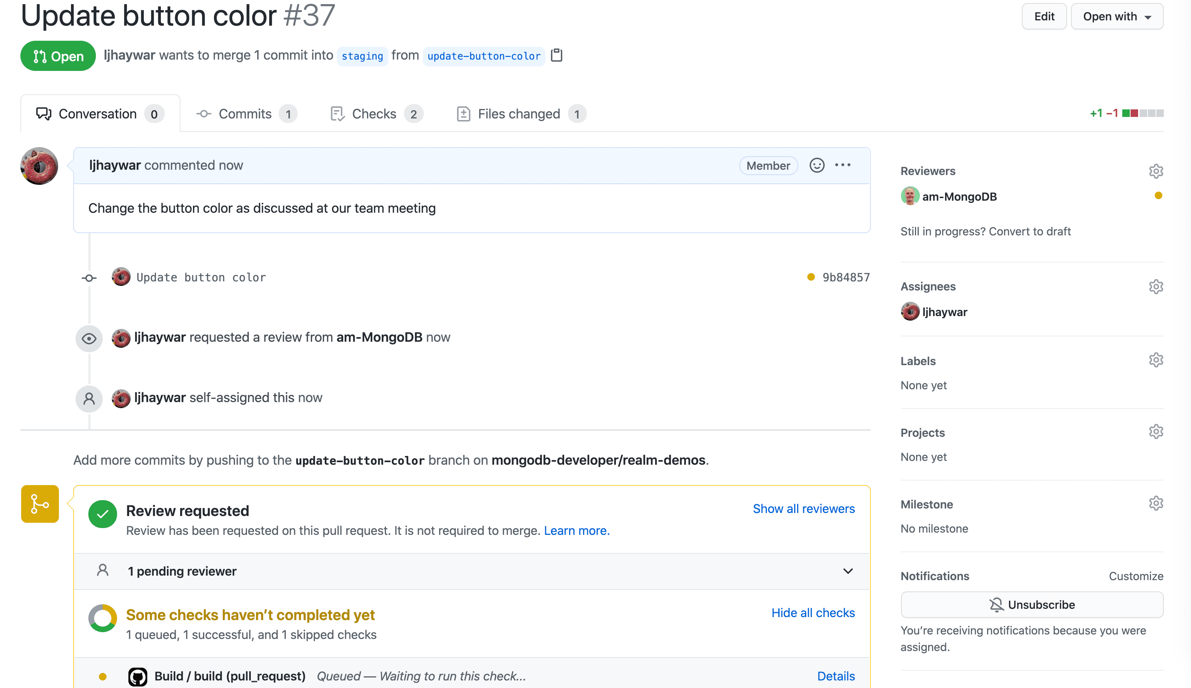Expand the hide all checks section
Viewport: 1191px width, 688px height.
coord(814,613)
